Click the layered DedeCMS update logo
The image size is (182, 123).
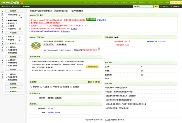tap(36, 46)
